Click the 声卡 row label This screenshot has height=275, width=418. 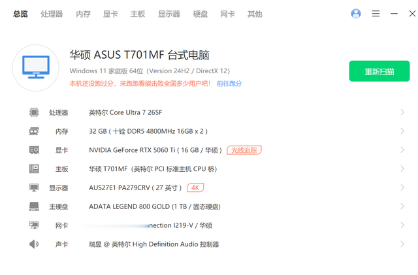[61, 244]
